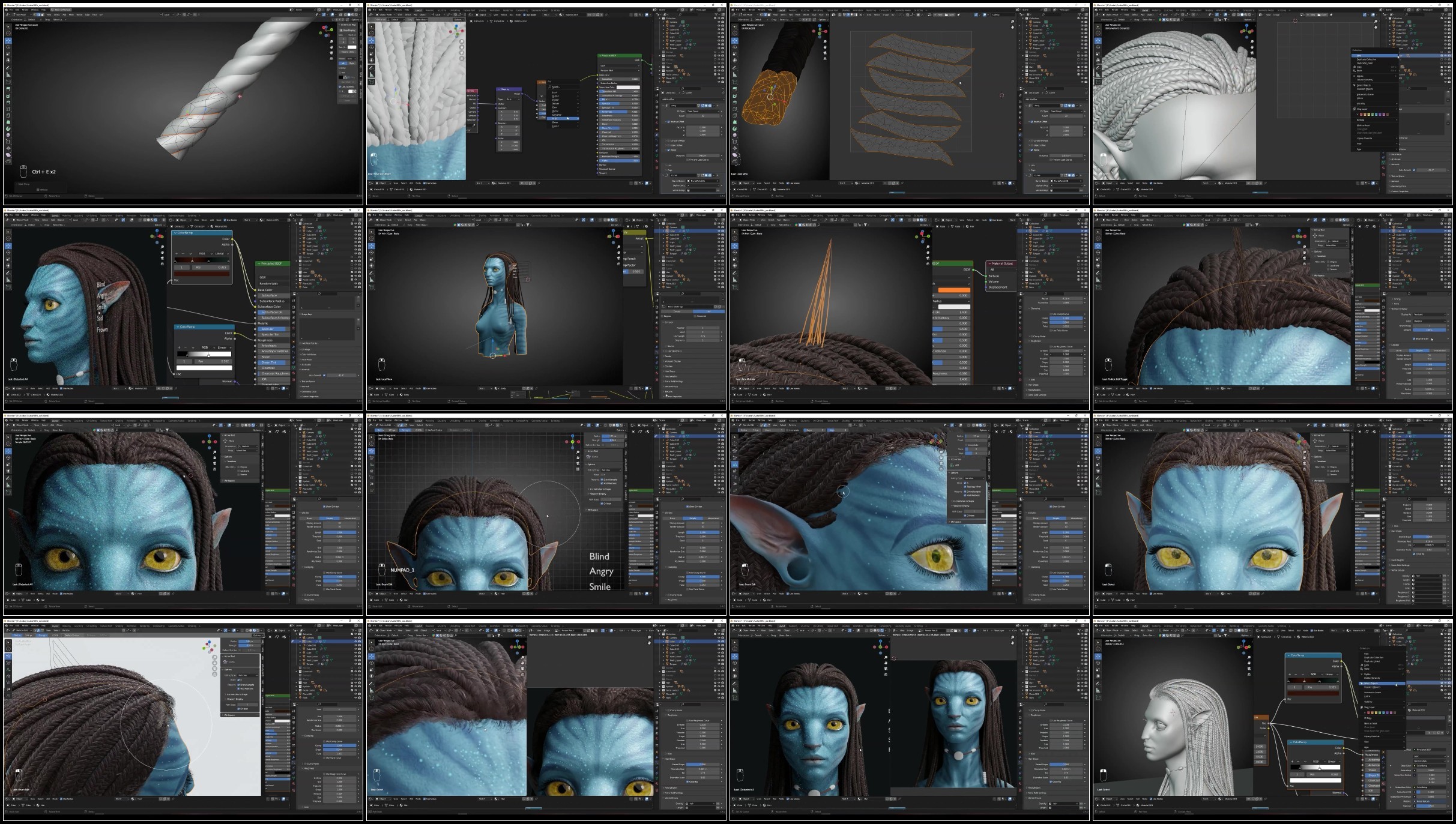The width and height of the screenshot is (1456, 824).
Task: Click the camera view icon in the twisted-rope viewport
Action: pos(332,53)
